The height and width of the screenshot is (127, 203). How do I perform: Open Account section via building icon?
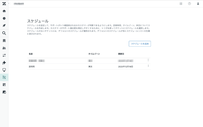click(x=4, y=41)
